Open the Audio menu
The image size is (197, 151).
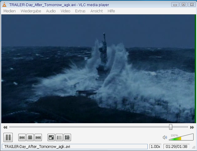click(x=51, y=11)
